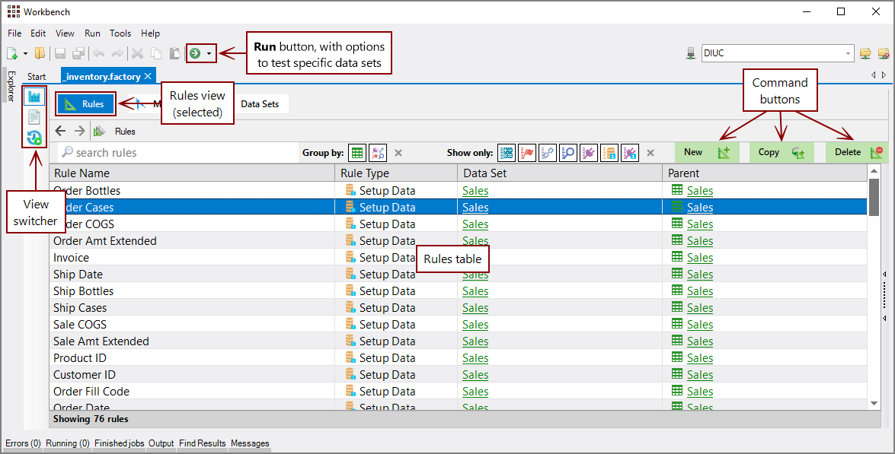Open a project using the folder toolbar icon

point(41,52)
